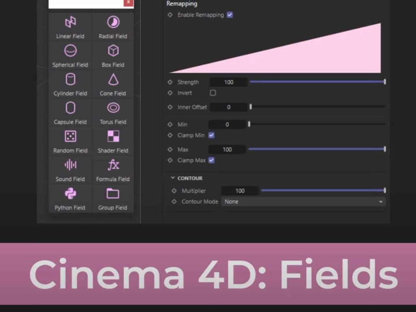The image size is (416, 312).
Task: Select the Linear Field icon
Action: 70,22
